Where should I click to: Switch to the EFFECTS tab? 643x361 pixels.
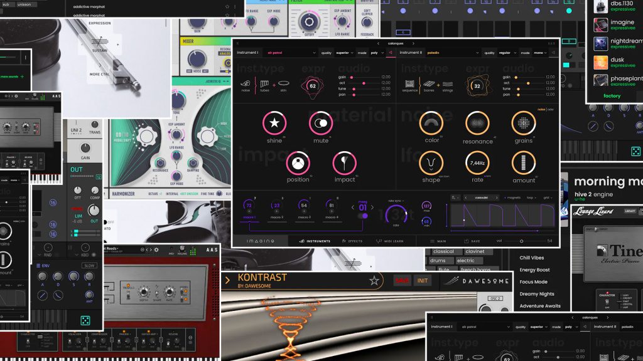pos(352,241)
